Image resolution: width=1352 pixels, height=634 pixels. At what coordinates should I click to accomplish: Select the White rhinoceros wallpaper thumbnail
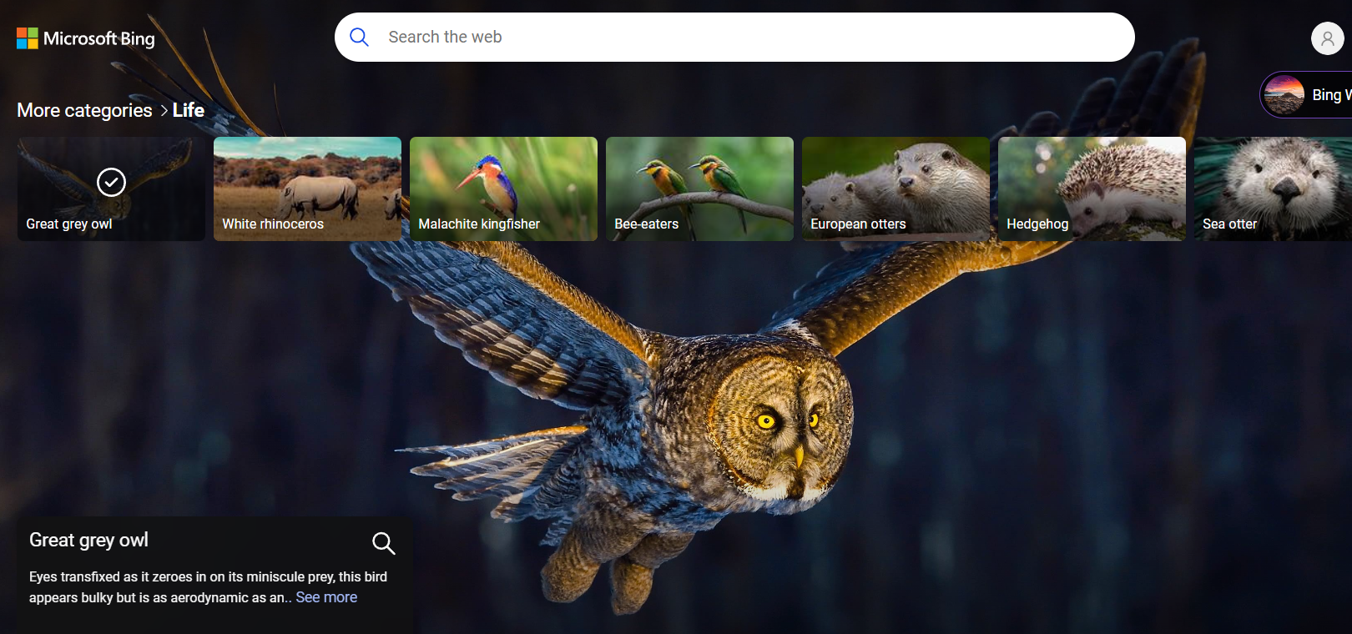click(307, 189)
